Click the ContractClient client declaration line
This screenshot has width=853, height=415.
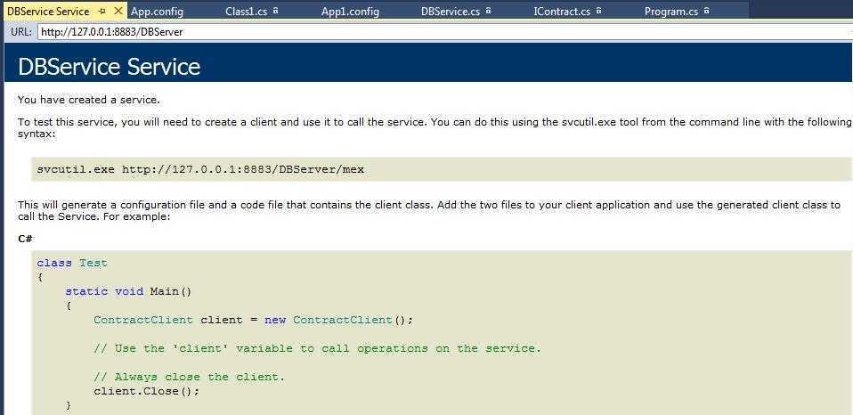click(x=254, y=320)
